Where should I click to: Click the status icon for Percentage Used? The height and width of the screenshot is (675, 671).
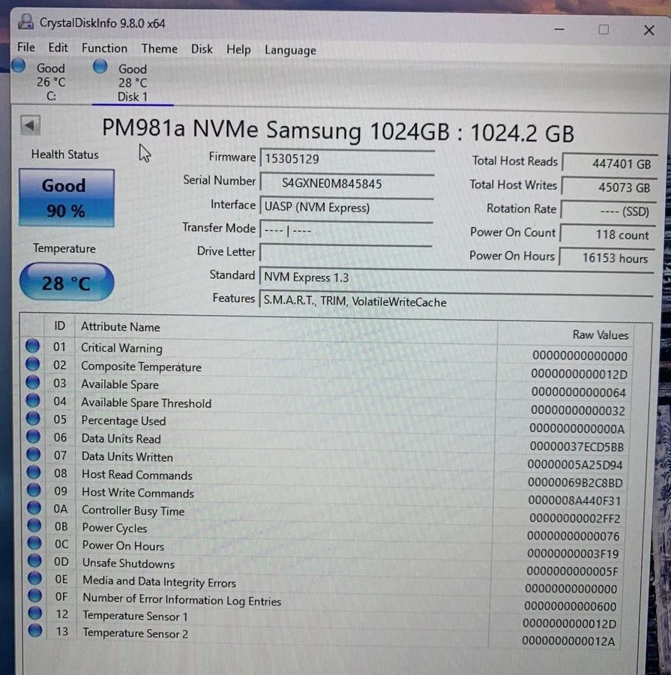(33, 418)
